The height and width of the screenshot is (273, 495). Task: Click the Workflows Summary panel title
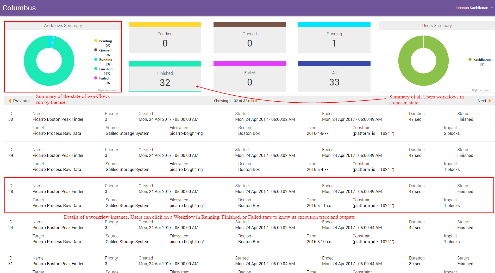[63, 25]
